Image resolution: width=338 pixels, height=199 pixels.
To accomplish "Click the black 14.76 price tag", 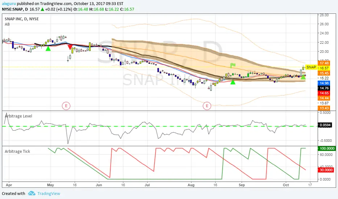I will (x=324, y=88).
